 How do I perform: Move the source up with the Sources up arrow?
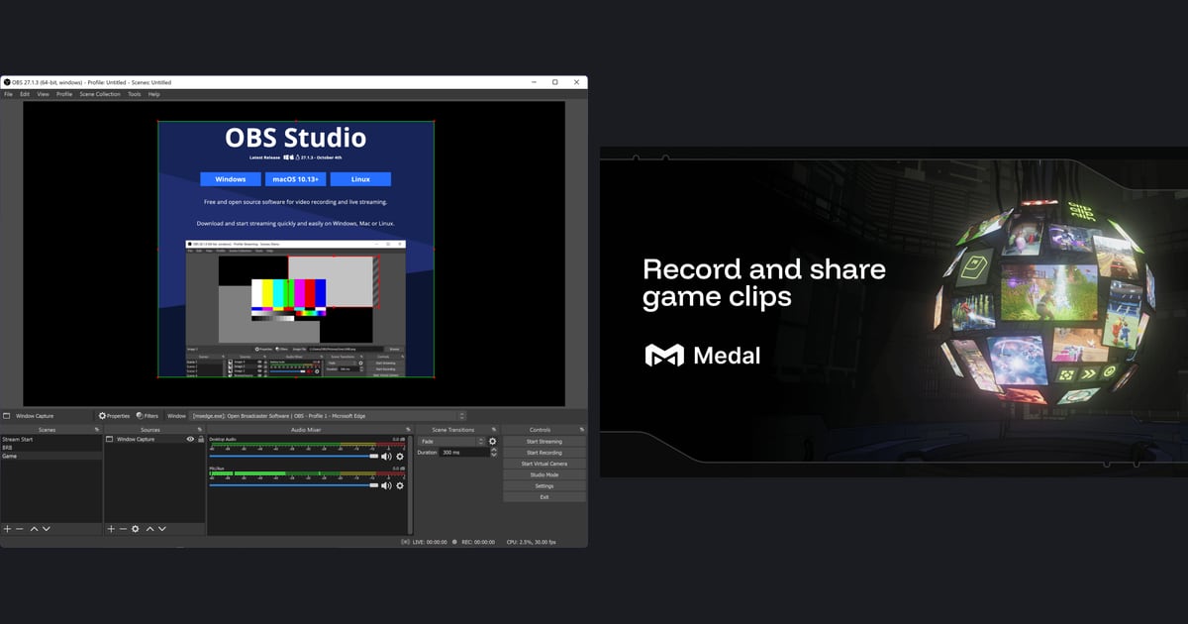coord(150,529)
